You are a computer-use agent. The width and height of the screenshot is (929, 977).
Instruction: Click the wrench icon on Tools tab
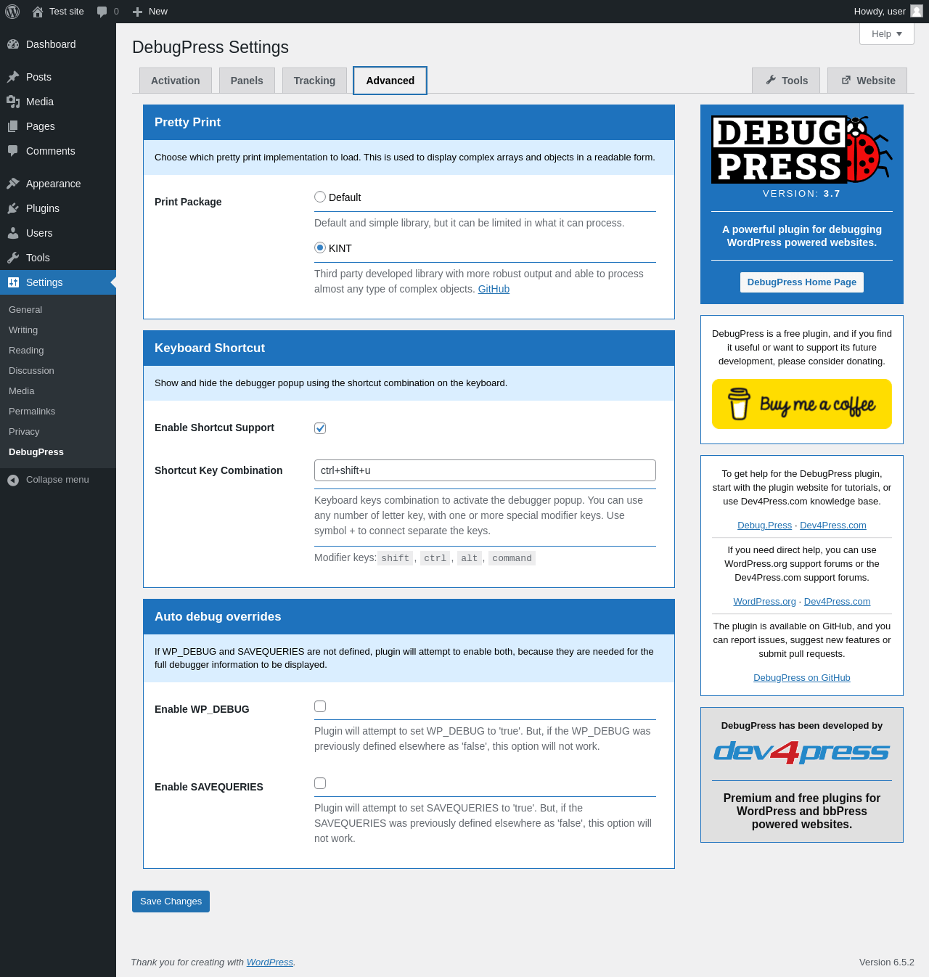tap(771, 80)
